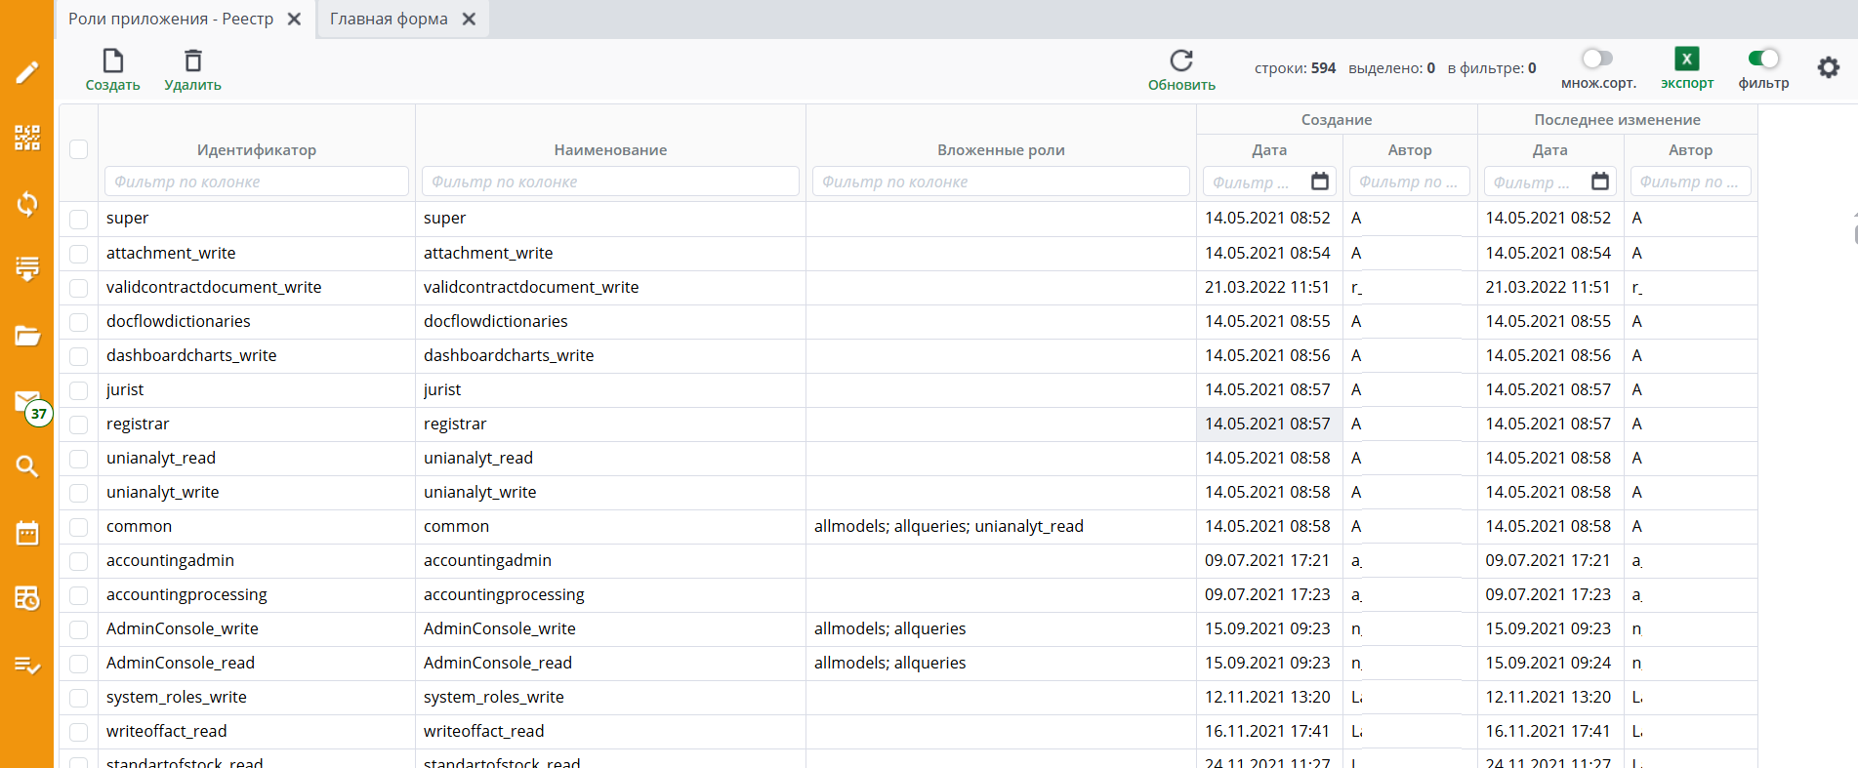Tick the checkbox for super row
1858x768 pixels.
tap(79, 219)
